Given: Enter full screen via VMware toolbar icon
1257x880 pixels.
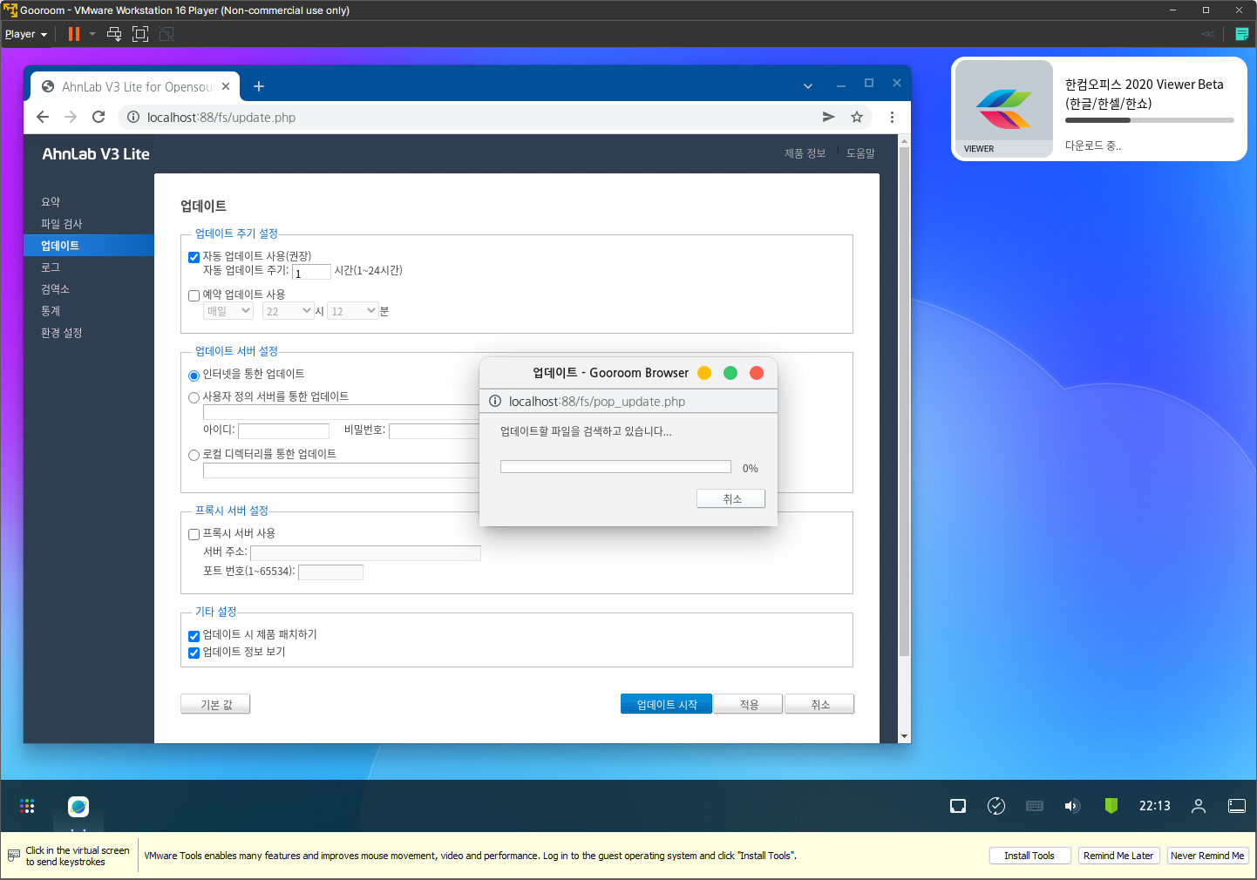Looking at the screenshot, I should (x=140, y=34).
